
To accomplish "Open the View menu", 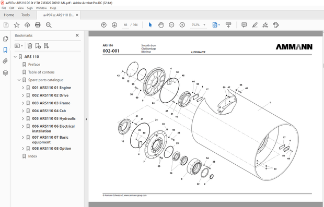I will coord(21,8).
